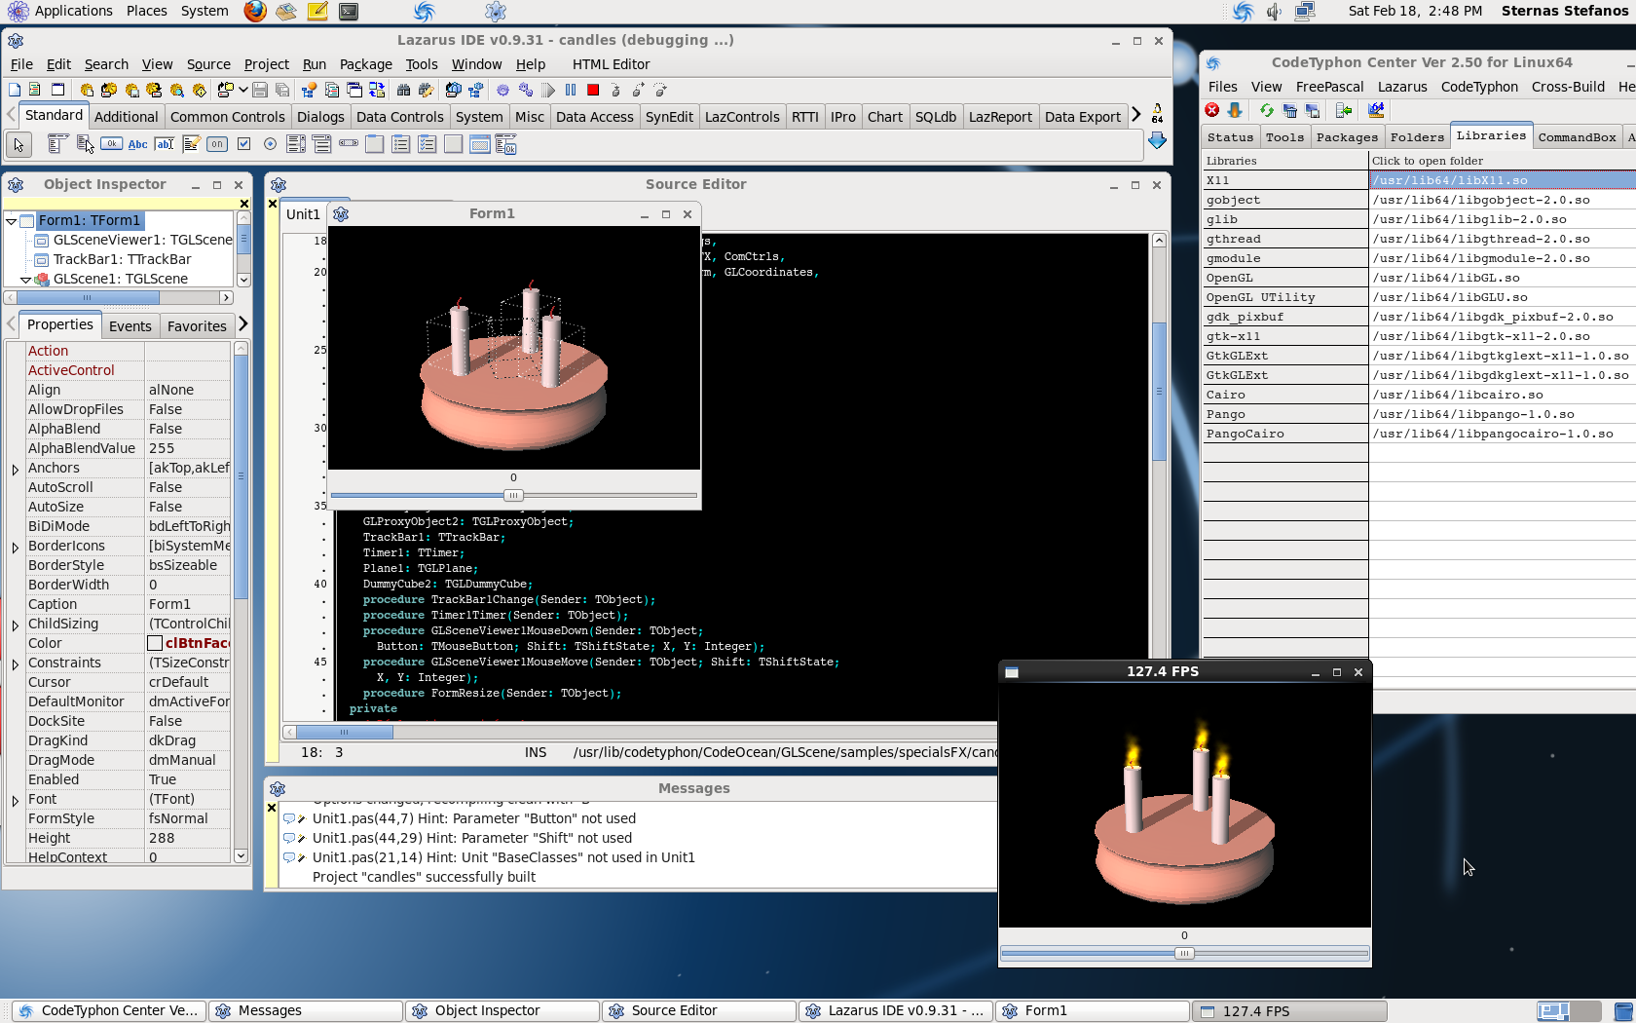Open the Cross-Build menu in CodeTyphon Center

point(1568,87)
